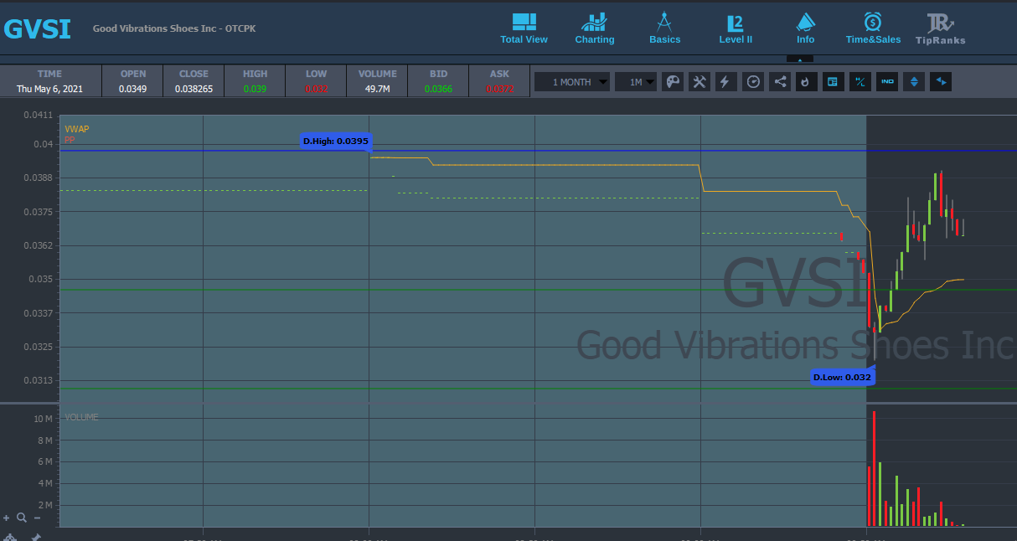The height and width of the screenshot is (541, 1017).
Task: Zoom in with the plus icon
Action: pos(7,518)
